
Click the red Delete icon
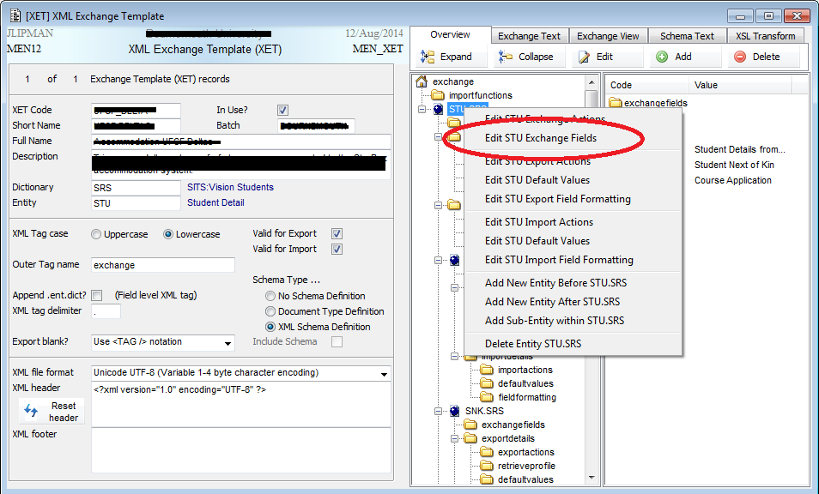coord(738,57)
